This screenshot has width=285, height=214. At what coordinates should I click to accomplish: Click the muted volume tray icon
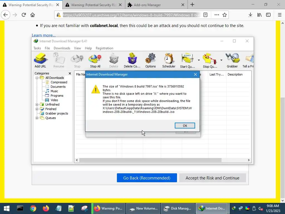[261, 208]
